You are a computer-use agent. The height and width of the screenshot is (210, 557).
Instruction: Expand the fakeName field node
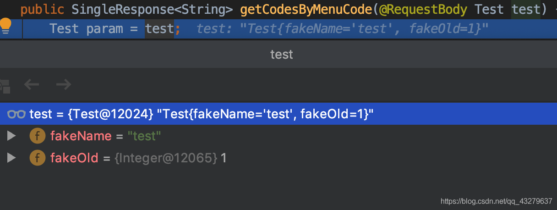click(x=11, y=136)
